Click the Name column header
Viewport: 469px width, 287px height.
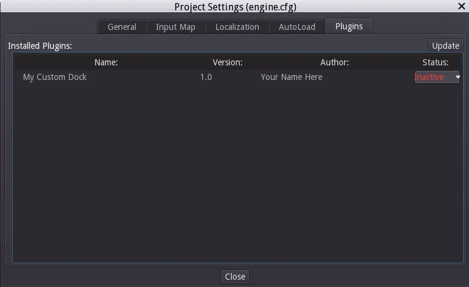pos(106,62)
